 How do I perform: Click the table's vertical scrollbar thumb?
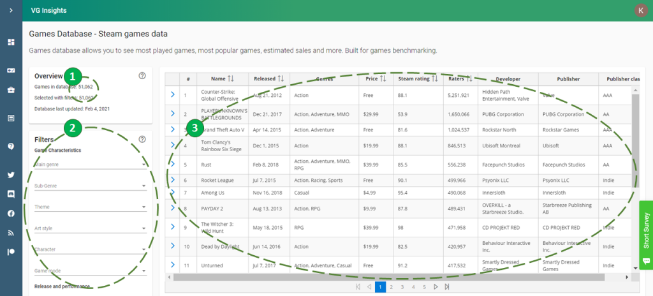coord(635,140)
